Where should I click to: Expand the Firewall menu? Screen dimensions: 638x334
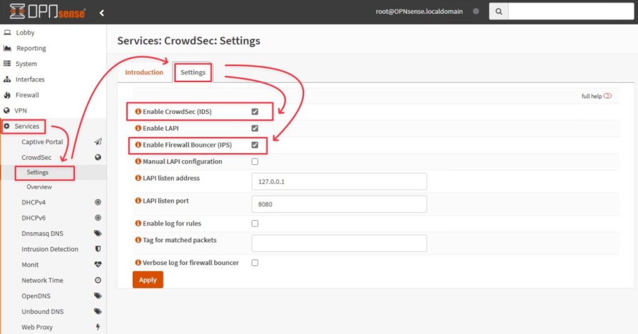27,95
